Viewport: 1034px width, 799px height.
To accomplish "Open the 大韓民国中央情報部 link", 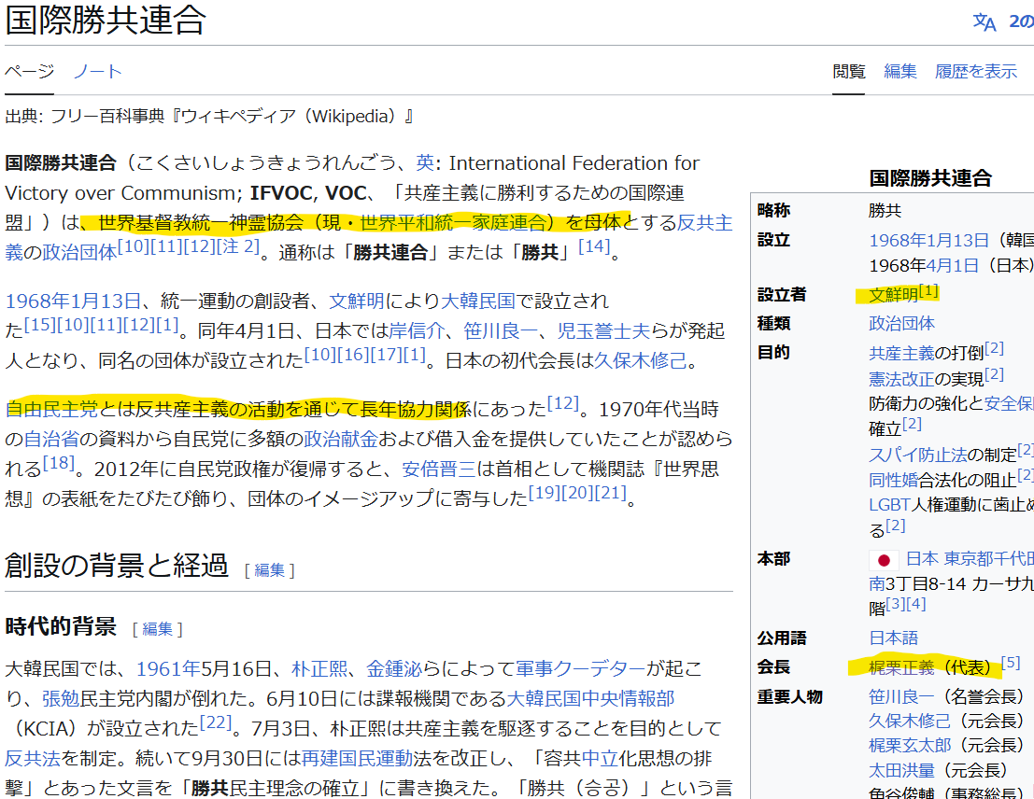I will 590,699.
